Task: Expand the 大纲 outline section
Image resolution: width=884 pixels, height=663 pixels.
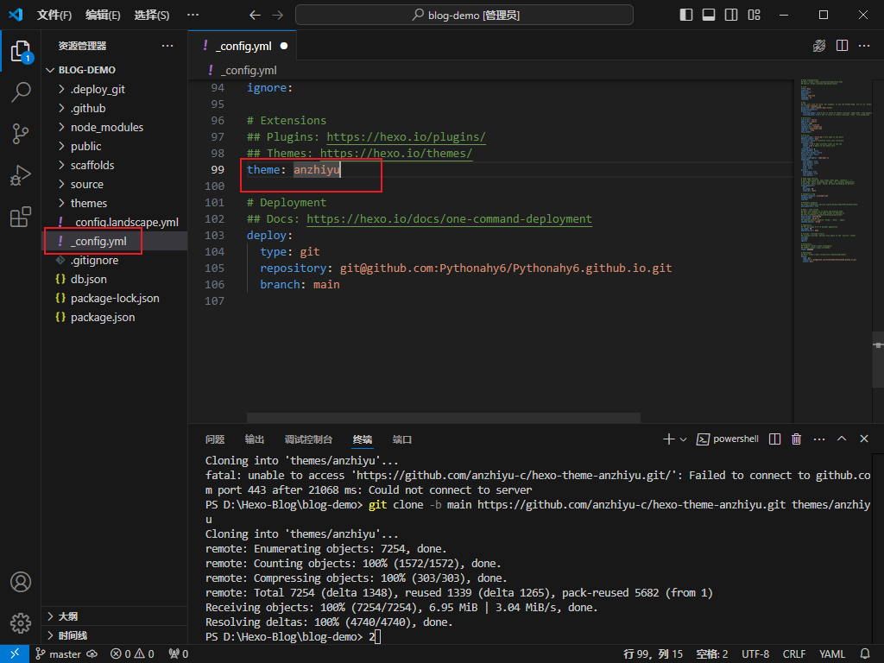Action: pyautogui.click(x=115, y=616)
